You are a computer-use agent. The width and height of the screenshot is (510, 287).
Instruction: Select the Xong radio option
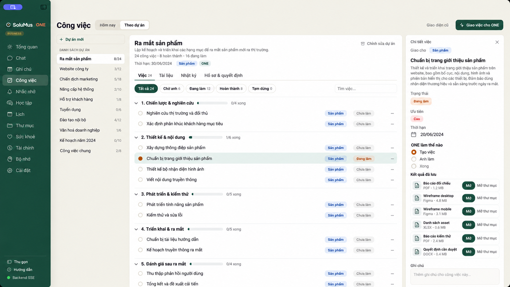pos(414,166)
